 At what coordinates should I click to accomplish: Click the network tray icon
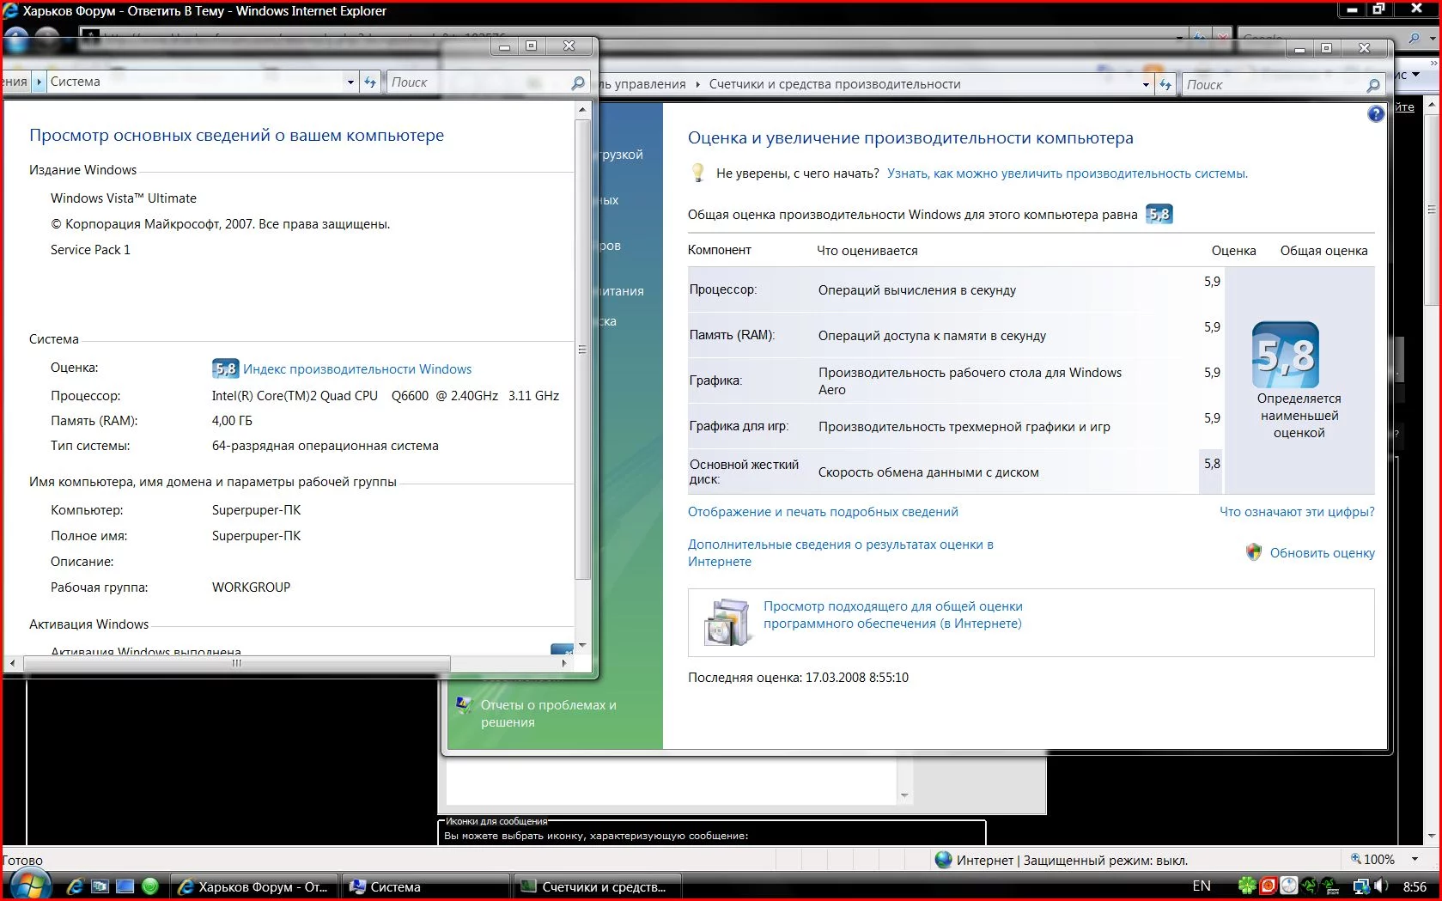pos(1361,886)
